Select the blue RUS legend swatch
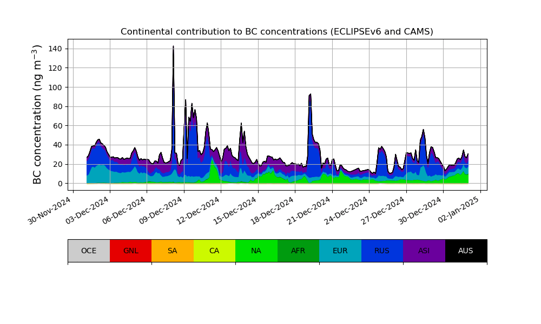Screen dimensions: 541x324 382,251
